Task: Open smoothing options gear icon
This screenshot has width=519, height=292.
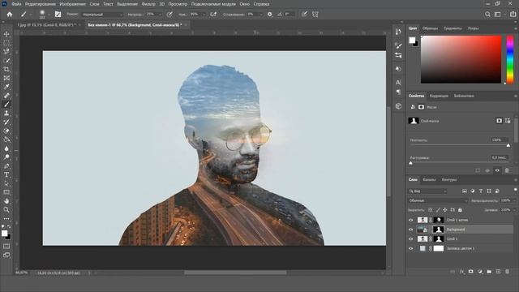Action: pyautogui.click(x=270, y=15)
